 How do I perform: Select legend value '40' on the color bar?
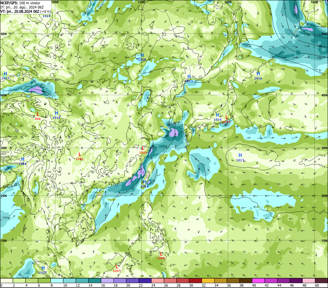click(x=254, y=285)
